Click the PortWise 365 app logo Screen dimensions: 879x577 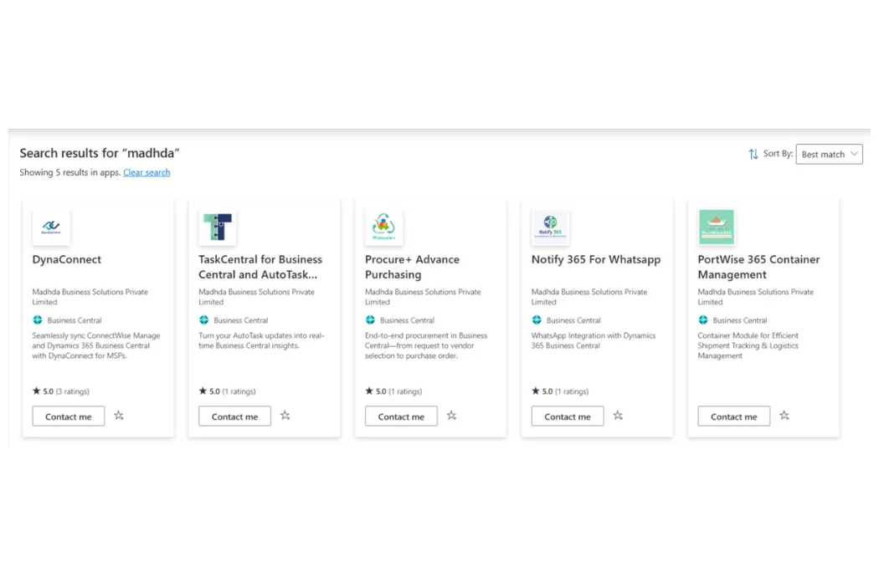(x=716, y=227)
